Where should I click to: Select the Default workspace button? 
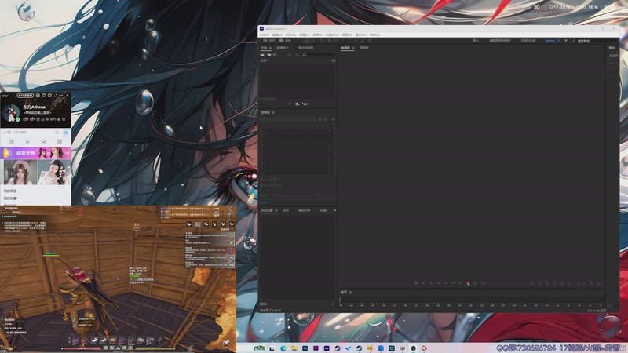point(476,41)
